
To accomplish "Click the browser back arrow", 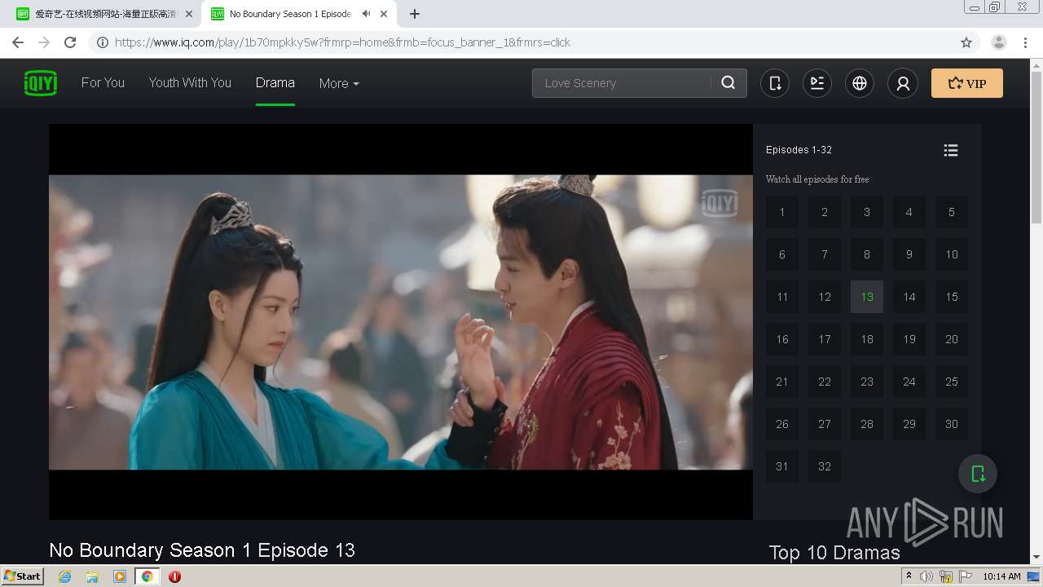I will coord(18,42).
